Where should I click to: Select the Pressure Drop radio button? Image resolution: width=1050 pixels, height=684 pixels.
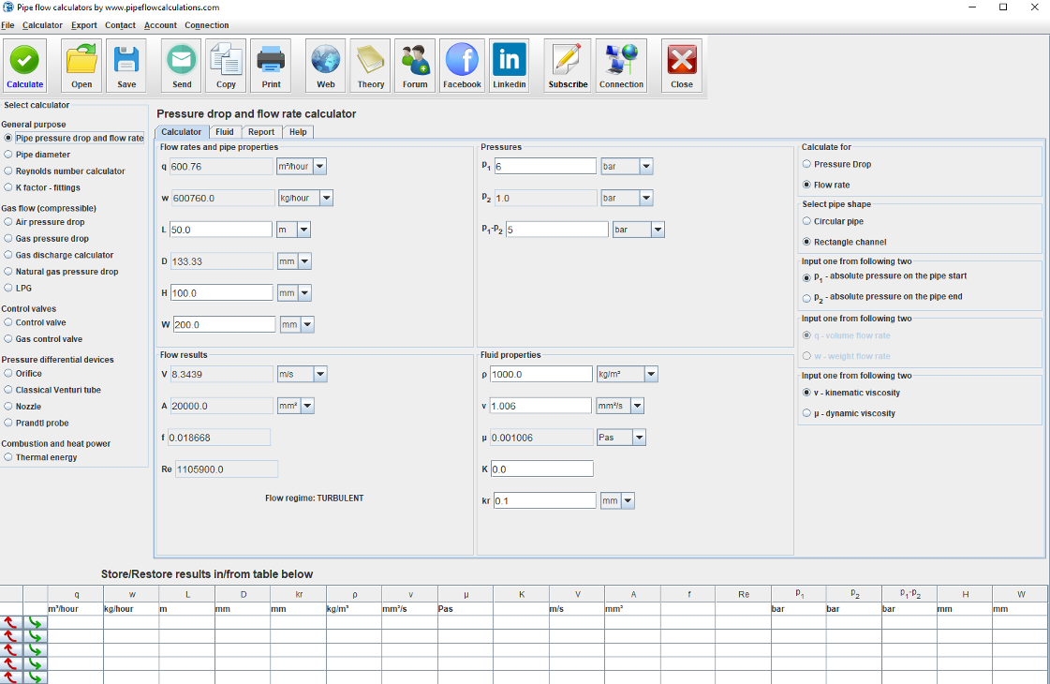point(807,164)
